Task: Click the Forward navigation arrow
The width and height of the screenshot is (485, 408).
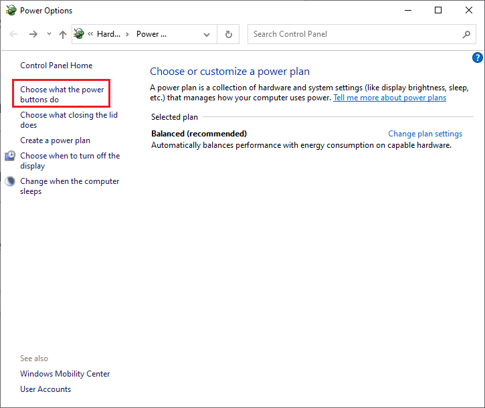Action: [x=33, y=34]
